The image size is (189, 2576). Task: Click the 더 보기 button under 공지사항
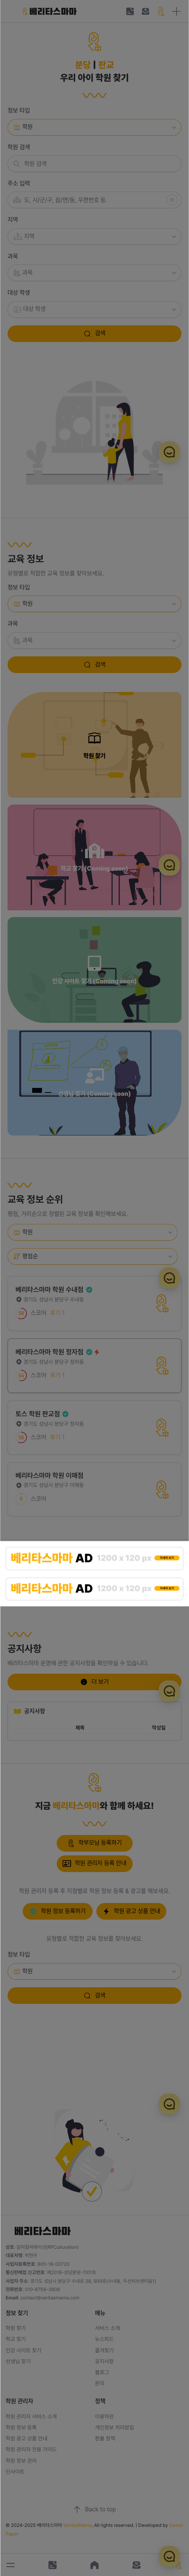coord(94,1681)
